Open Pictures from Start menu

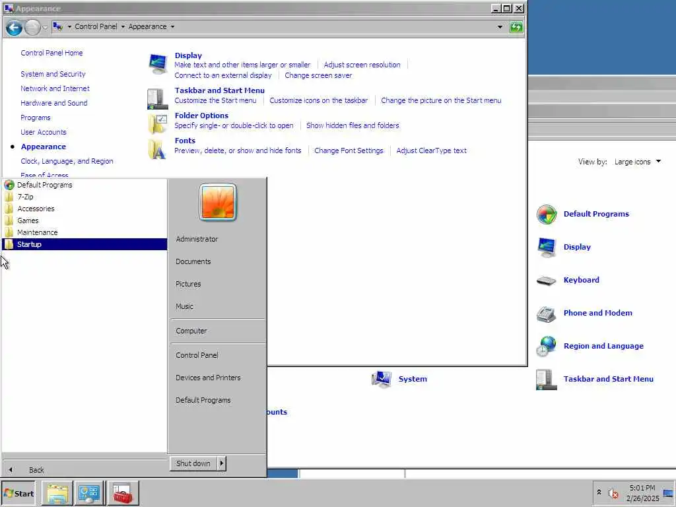click(x=188, y=284)
